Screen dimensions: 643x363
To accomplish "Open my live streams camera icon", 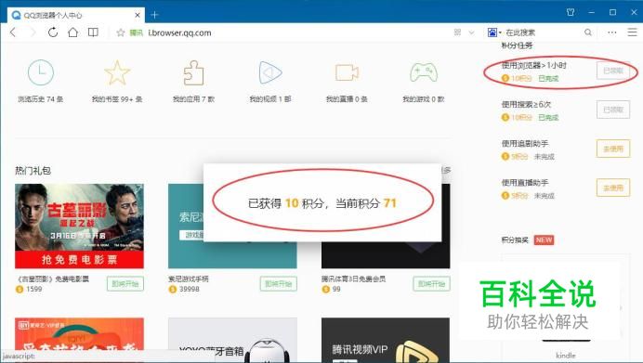I will pyautogui.click(x=347, y=72).
